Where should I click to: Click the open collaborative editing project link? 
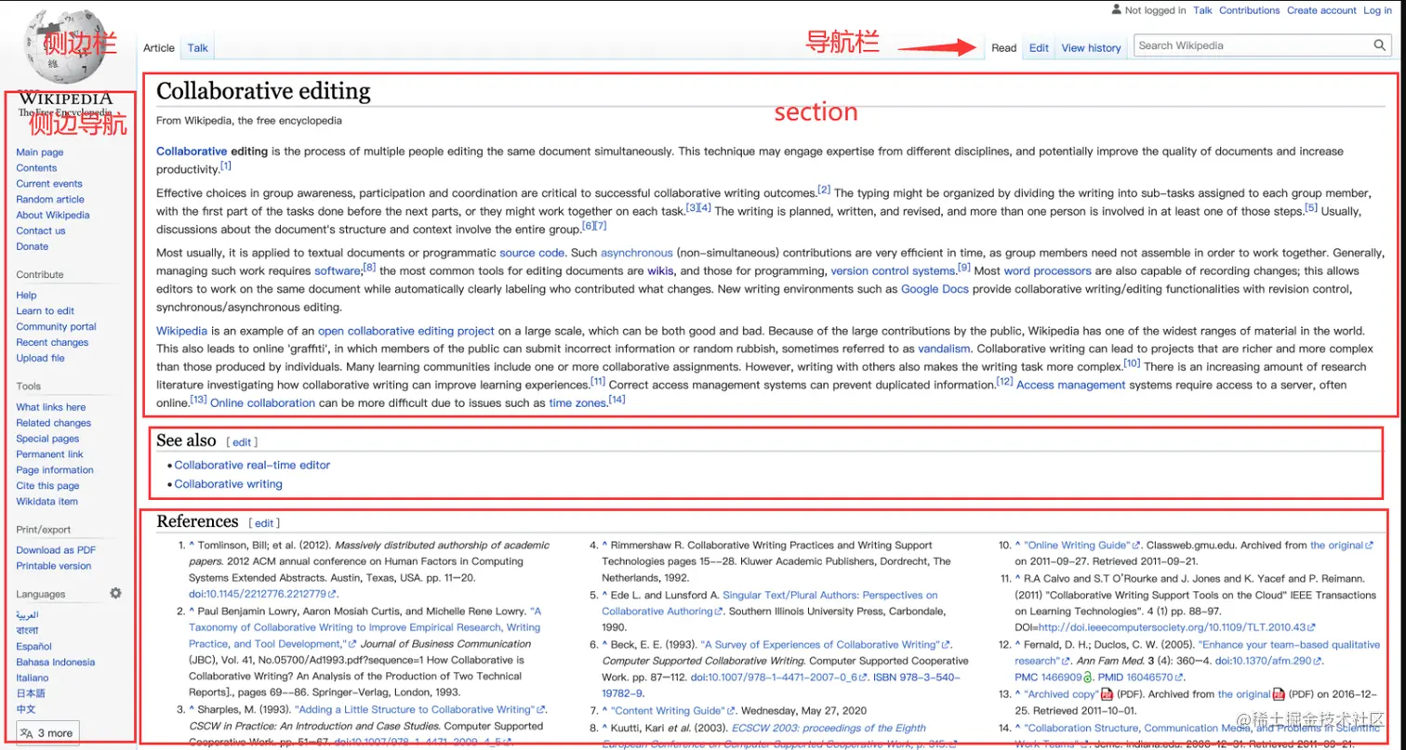coord(406,331)
